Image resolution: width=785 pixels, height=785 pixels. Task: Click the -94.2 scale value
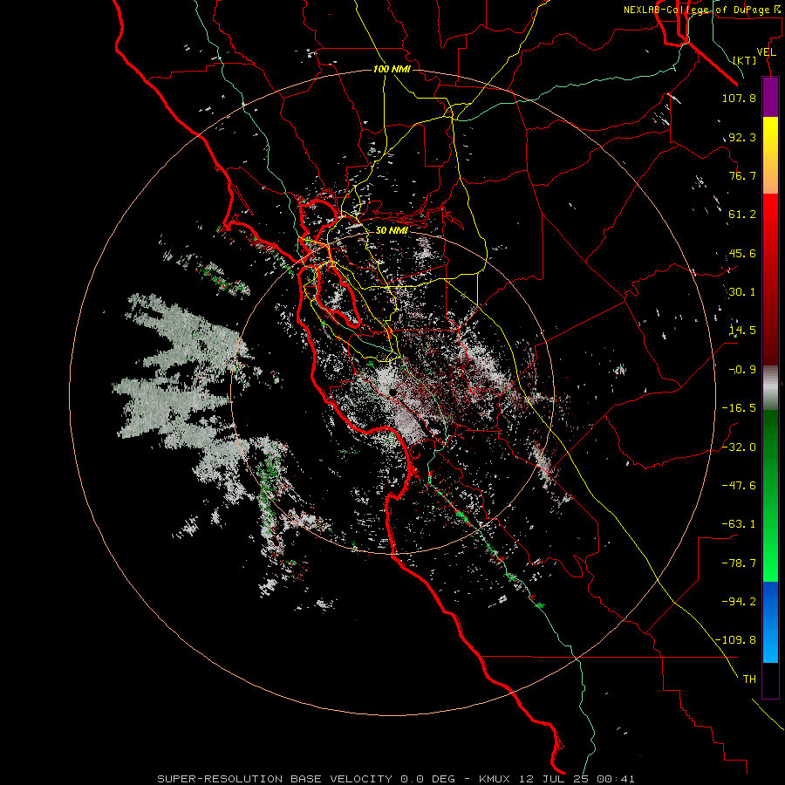click(x=739, y=601)
